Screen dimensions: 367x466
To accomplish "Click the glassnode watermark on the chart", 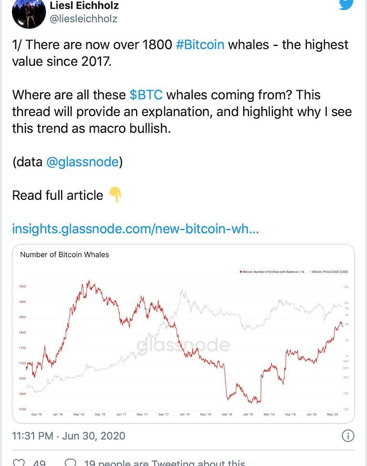I will coord(183,345).
